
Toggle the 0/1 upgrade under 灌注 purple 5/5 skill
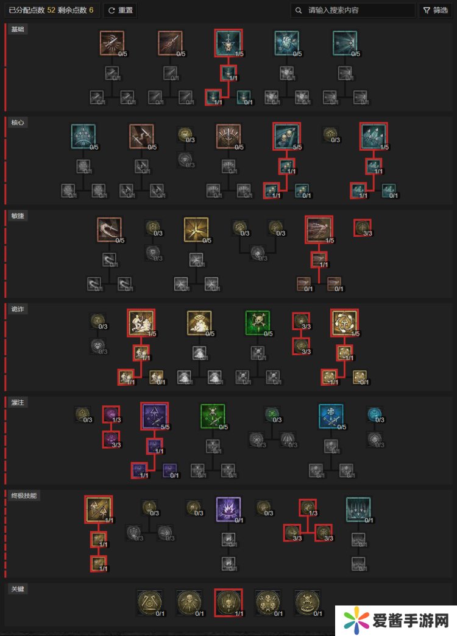point(170,471)
